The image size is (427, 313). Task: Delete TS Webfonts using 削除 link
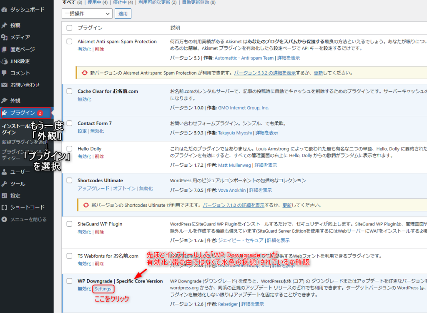tap(99, 264)
